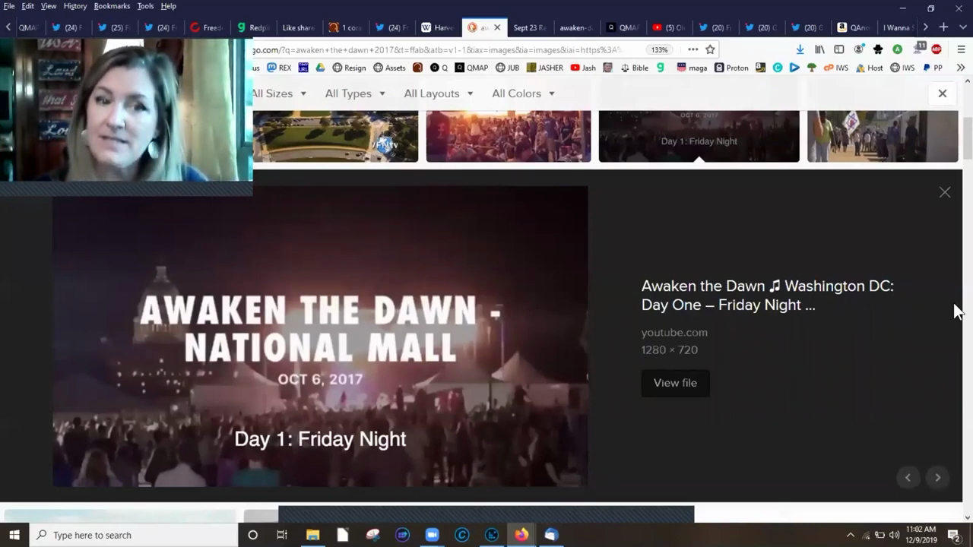Click the View file button

tap(675, 383)
